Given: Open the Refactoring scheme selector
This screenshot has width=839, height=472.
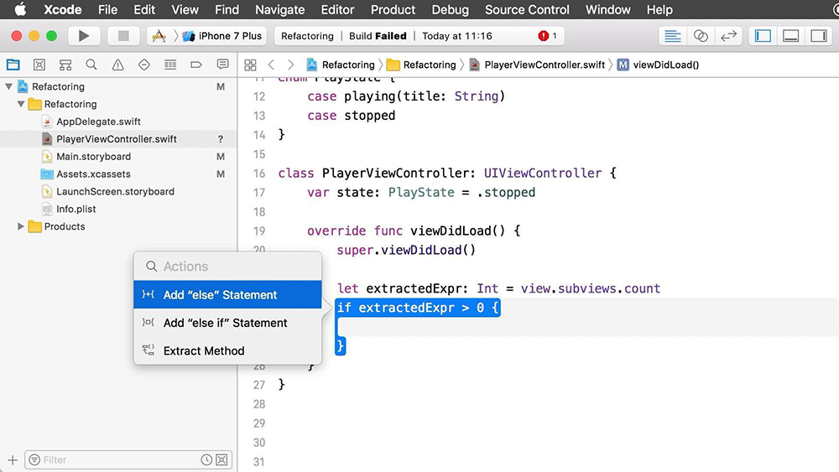Looking at the screenshot, I should click(159, 36).
